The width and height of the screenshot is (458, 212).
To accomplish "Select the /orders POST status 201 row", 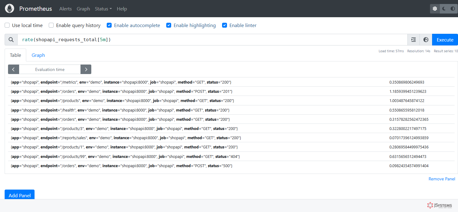I will [231, 91].
